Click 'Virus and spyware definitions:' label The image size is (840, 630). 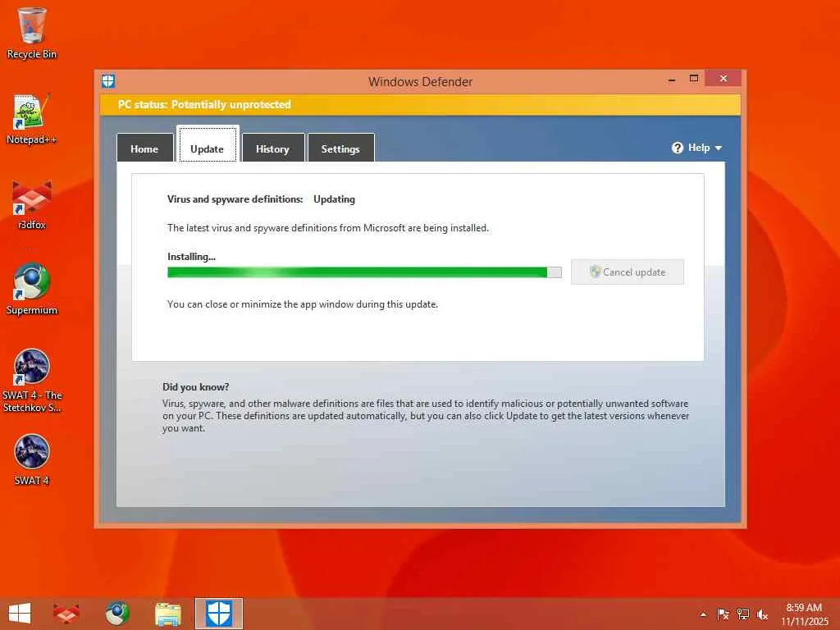point(235,199)
